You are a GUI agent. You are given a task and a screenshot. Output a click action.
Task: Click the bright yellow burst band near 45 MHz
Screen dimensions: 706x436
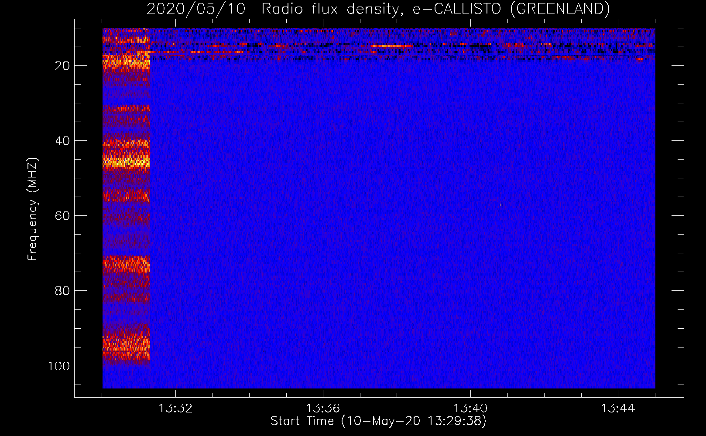click(x=126, y=162)
